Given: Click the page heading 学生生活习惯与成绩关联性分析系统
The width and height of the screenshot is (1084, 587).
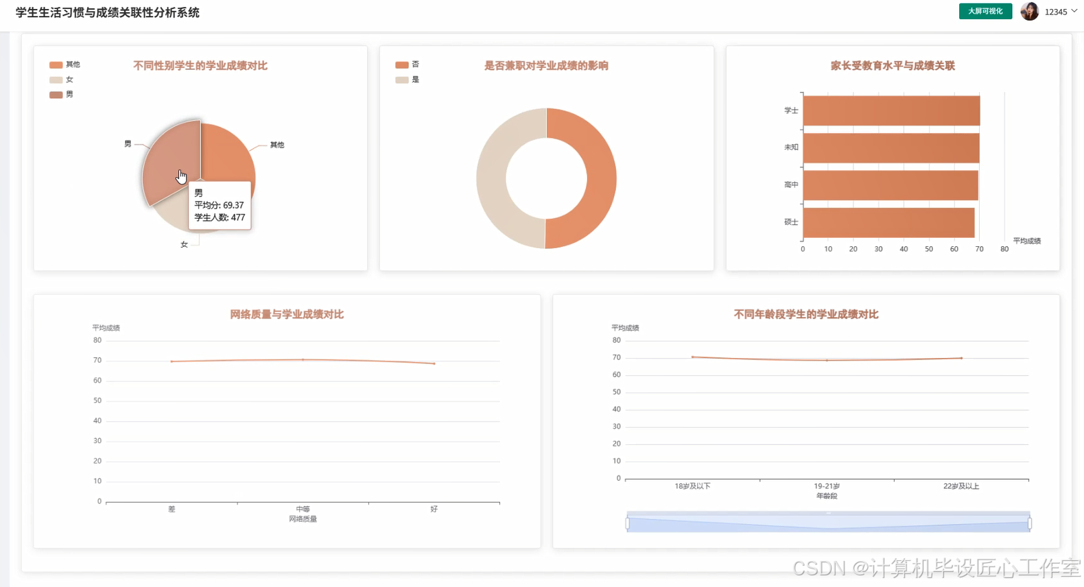Looking at the screenshot, I should pyautogui.click(x=108, y=12).
